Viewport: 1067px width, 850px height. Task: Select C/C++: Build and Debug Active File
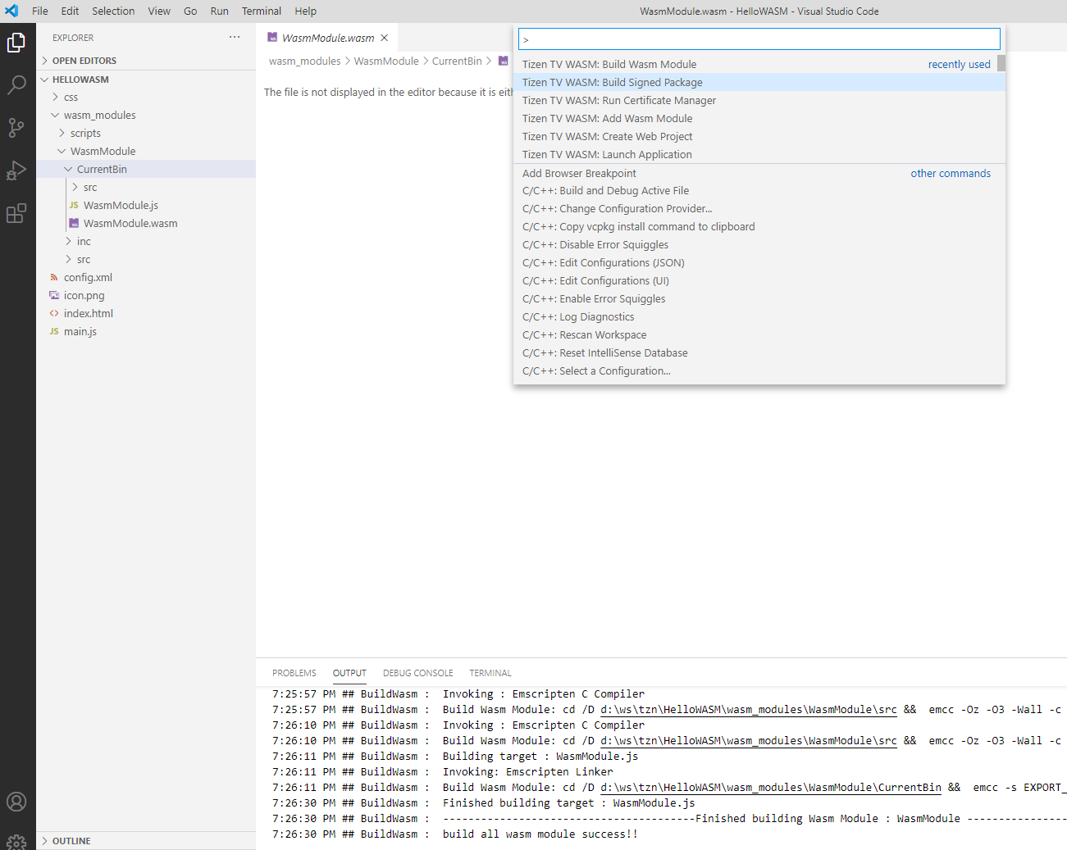click(x=759, y=190)
